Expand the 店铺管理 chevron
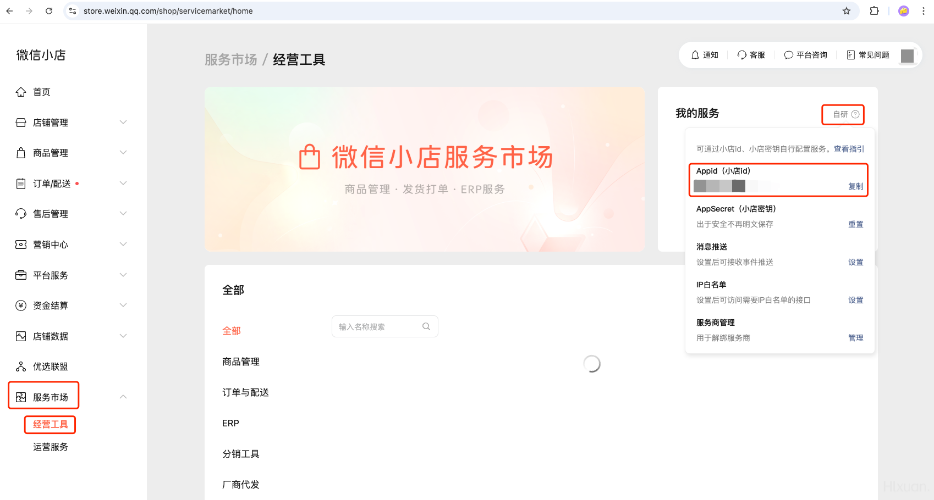 (123, 122)
